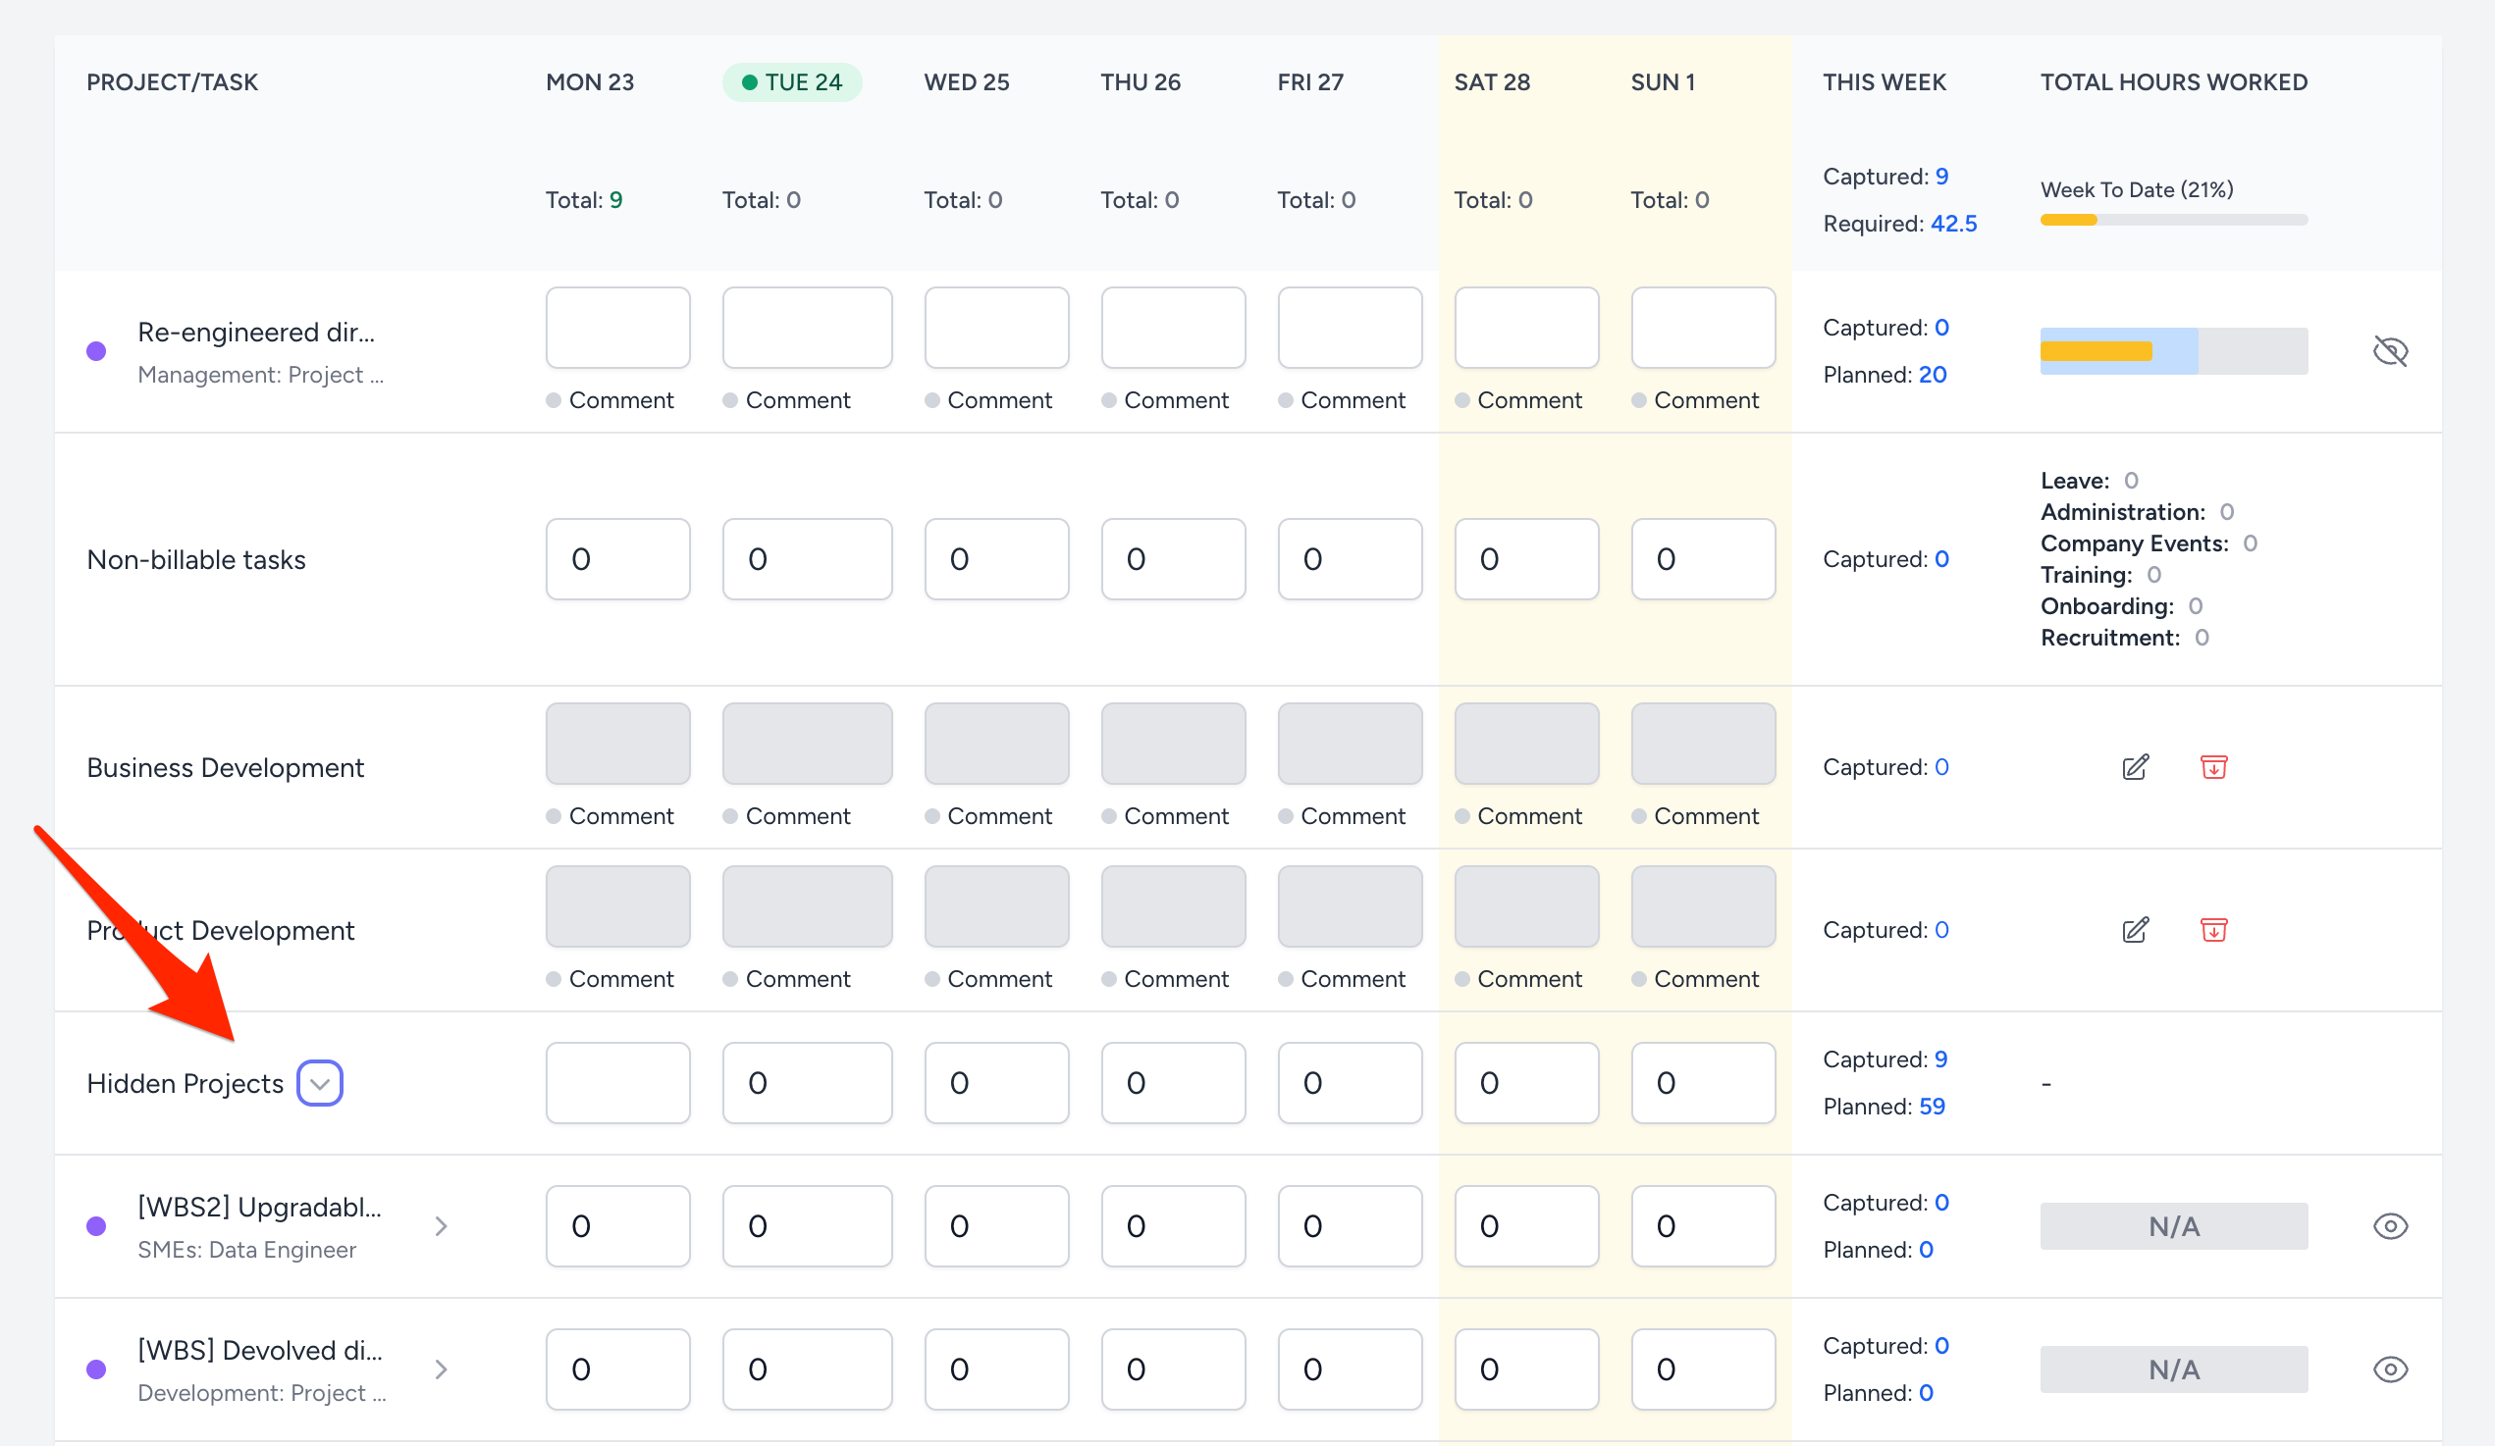The image size is (2495, 1446).
Task: Archive the Product Development task
Action: (x=2214, y=929)
